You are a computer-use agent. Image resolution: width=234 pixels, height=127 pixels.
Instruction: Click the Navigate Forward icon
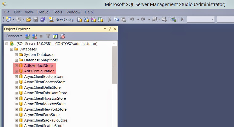(164, 19)
